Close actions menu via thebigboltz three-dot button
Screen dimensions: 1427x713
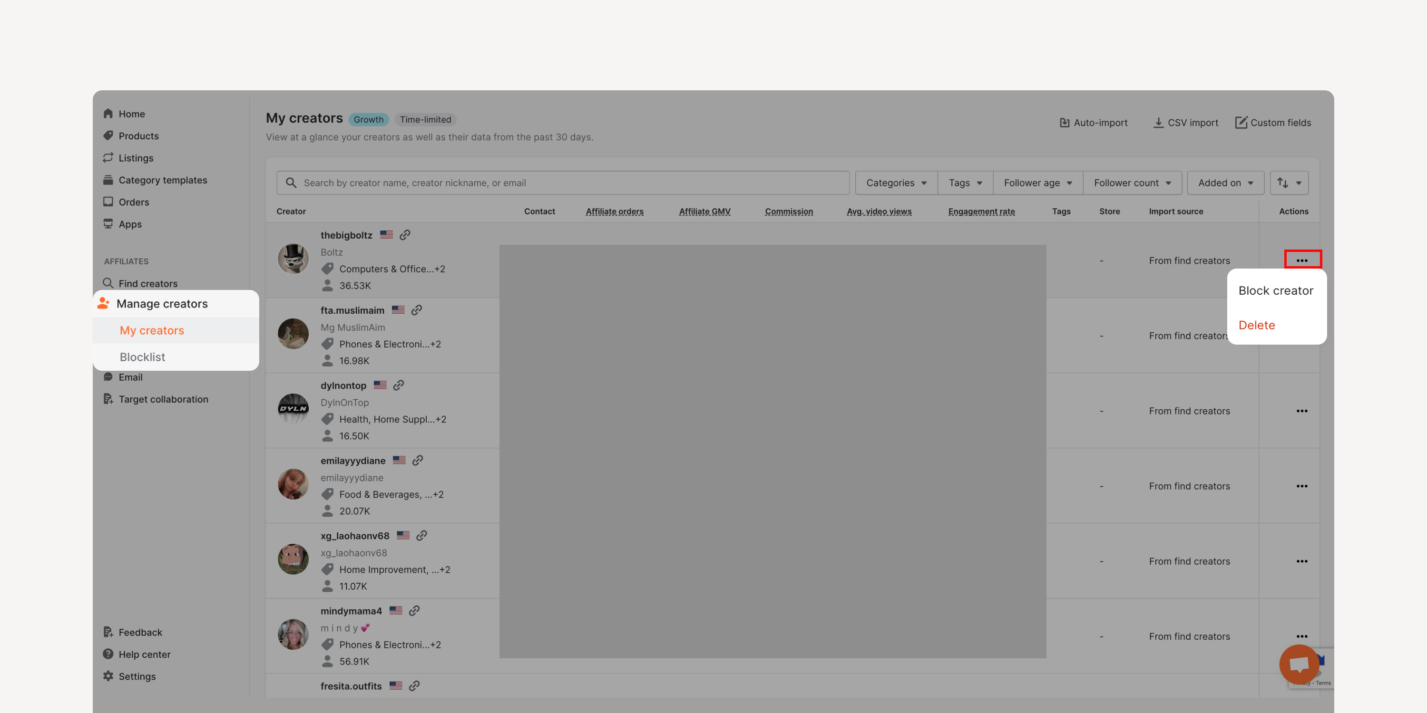(x=1302, y=260)
